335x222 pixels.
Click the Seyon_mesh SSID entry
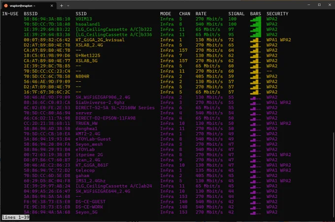pos(89,144)
